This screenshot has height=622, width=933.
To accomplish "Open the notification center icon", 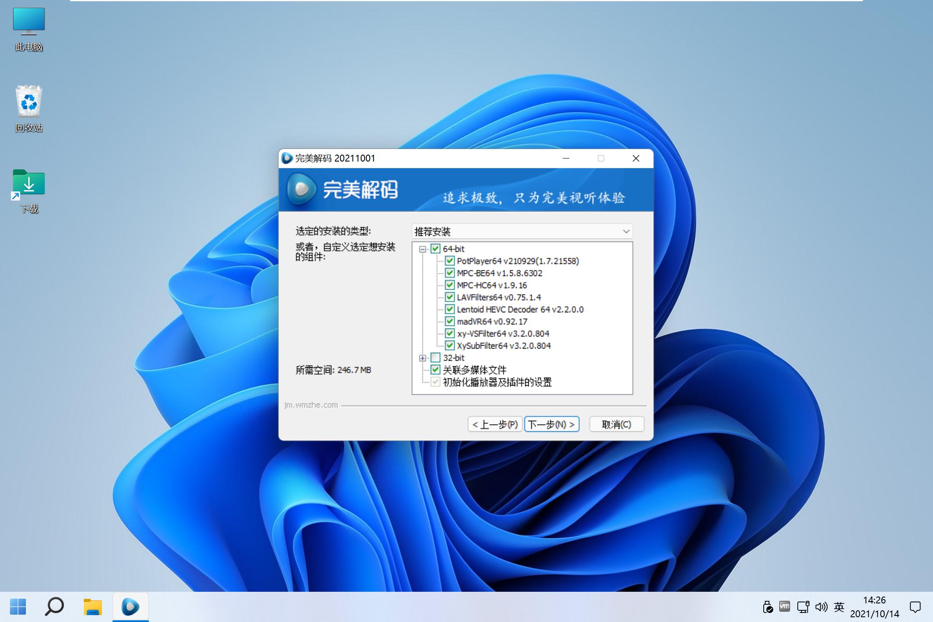I will (916, 606).
